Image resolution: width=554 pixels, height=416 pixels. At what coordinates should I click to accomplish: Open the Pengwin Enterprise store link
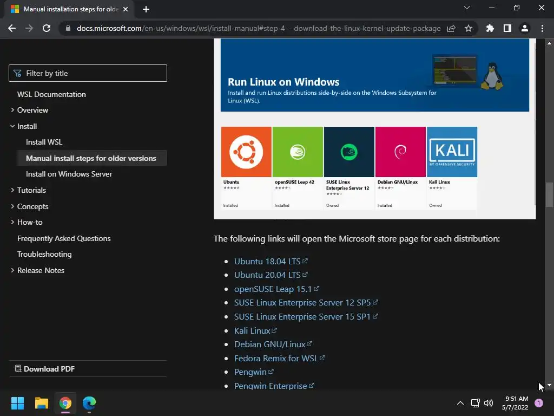[274, 386]
